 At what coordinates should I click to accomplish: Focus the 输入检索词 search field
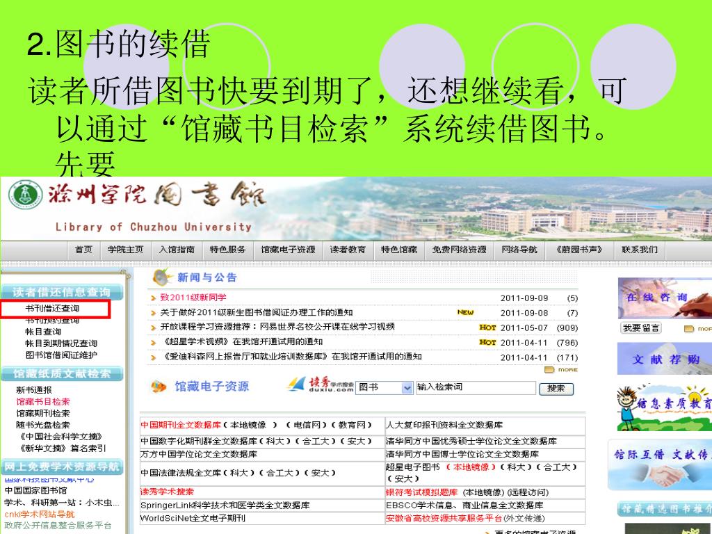(x=476, y=387)
